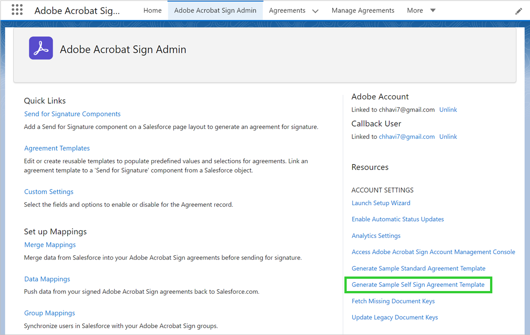The width and height of the screenshot is (530, 335).
Task: Open the App Launcher grid icon
Action: tap(17, 10)
